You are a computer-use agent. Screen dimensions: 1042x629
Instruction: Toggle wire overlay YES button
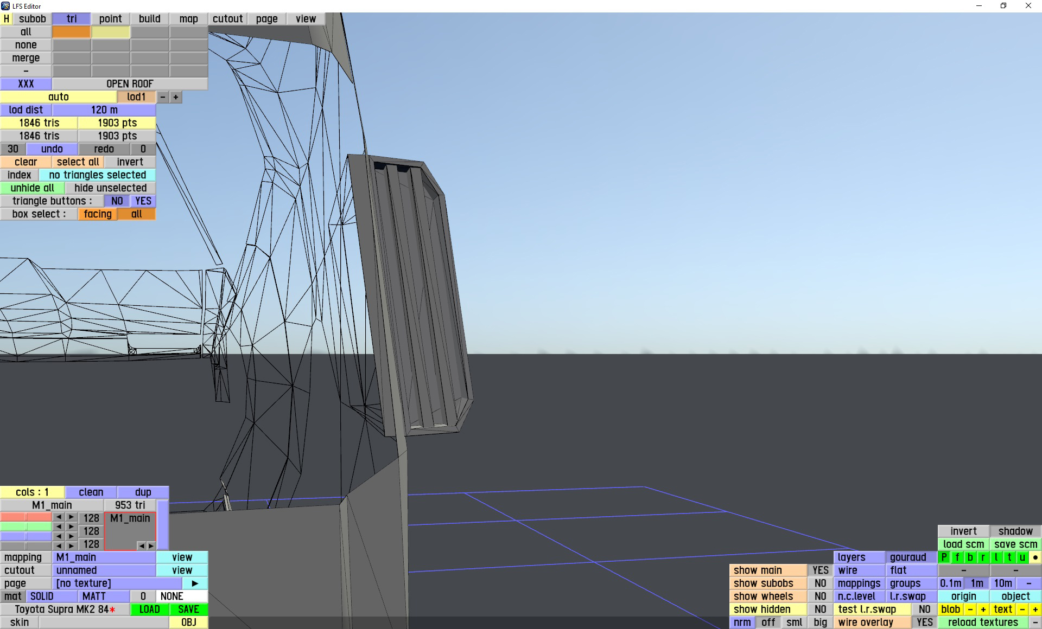[924, 622]
